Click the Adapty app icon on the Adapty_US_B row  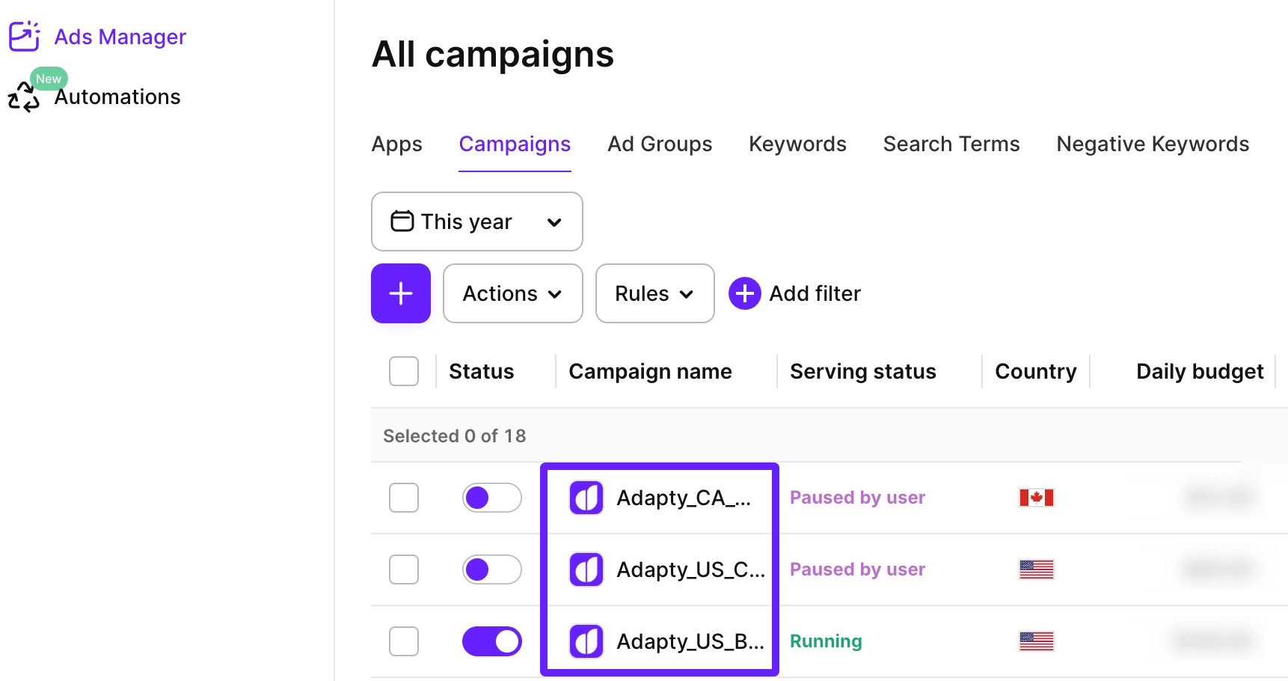coord(586,641)
